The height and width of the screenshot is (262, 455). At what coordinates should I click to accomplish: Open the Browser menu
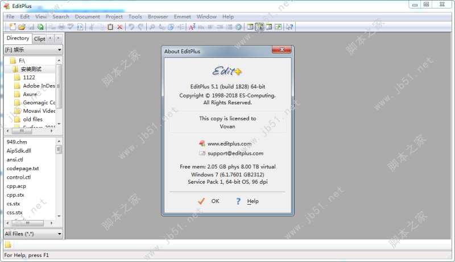click(158, 17)
